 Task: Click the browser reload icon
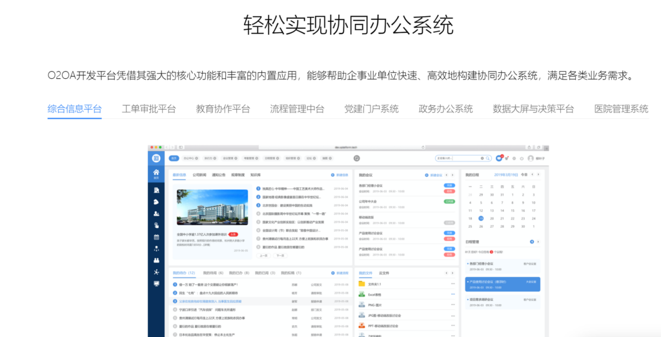pos(423,147)
